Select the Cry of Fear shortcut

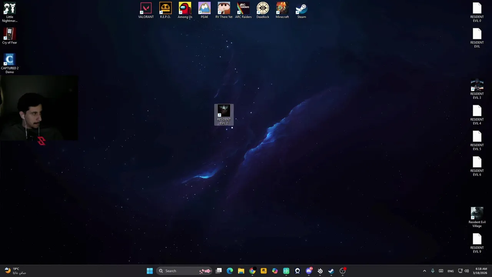[10, 37]
